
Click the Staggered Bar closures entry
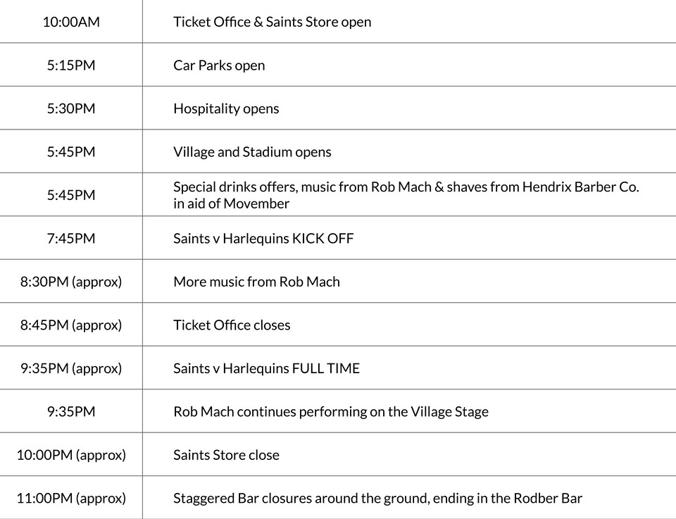tap(377, 499)
